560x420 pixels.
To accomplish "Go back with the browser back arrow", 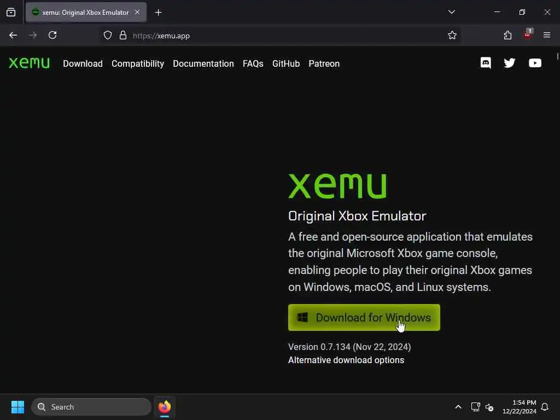I will pyautogui.click(x=13, y=36).
